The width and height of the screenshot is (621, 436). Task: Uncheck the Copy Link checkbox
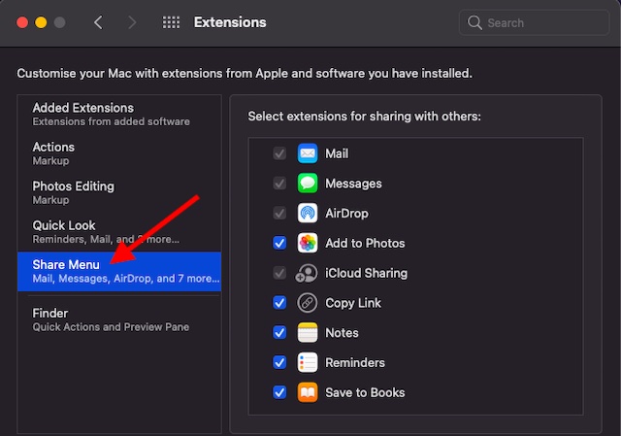pyautogui.click(x=279, y=303)
